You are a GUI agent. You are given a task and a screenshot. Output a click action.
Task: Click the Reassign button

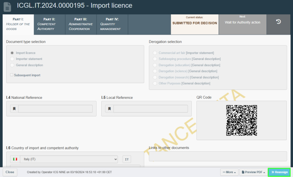pos(279,172)
